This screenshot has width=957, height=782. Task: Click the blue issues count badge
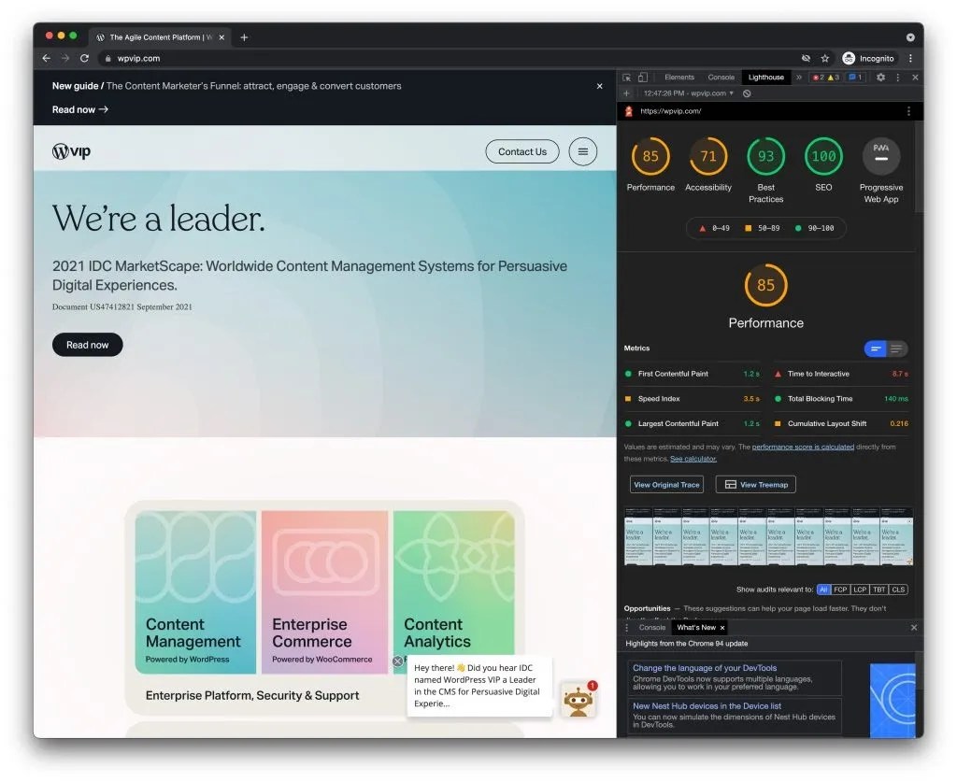[856, 78]
